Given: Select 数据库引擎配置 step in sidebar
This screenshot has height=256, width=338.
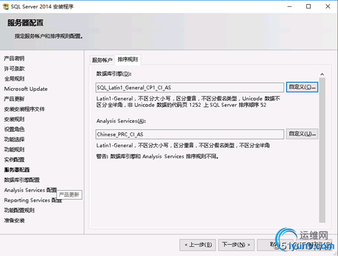Looking at the screenshot, I should 22,180.
